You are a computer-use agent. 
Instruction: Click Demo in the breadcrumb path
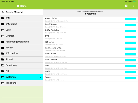(x=79, y=12)
